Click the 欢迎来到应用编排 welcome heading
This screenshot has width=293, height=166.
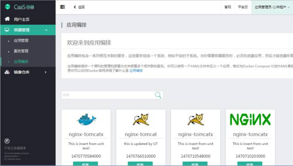tap(89, 43)
